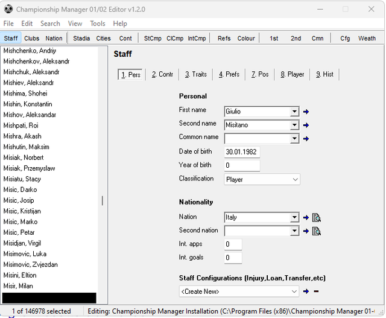Click the staff list scrollbar thumb

103,201
